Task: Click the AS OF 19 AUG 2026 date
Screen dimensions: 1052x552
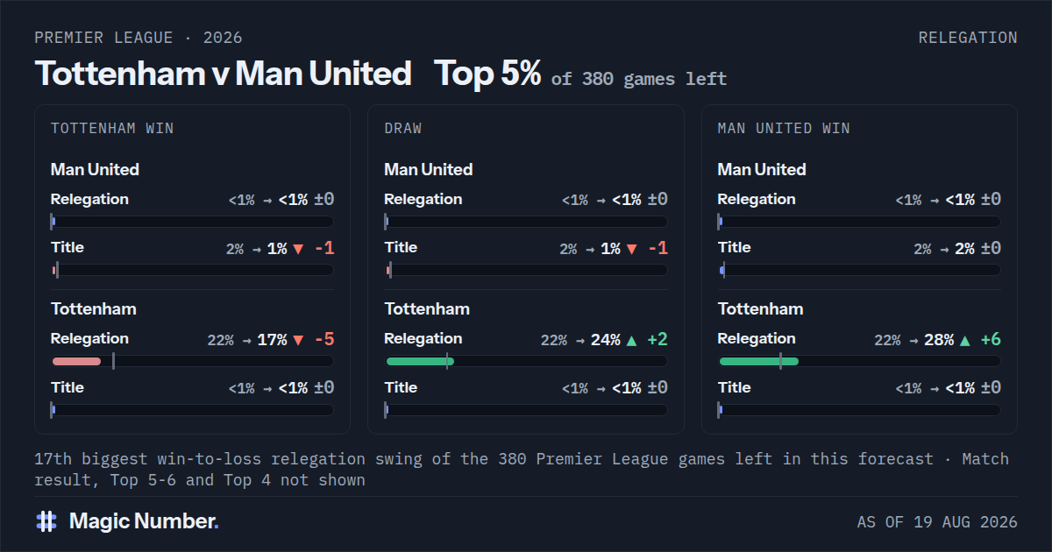Action: 937,522
